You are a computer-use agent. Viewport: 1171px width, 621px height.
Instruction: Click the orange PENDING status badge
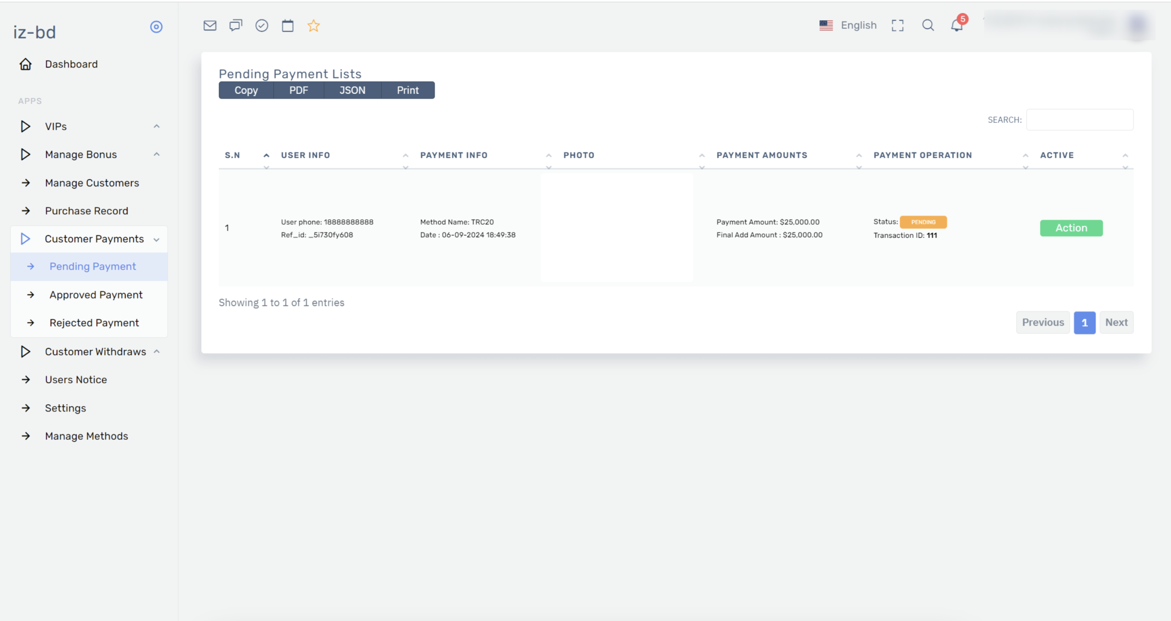pyautogui.click(x=923, y=222)
